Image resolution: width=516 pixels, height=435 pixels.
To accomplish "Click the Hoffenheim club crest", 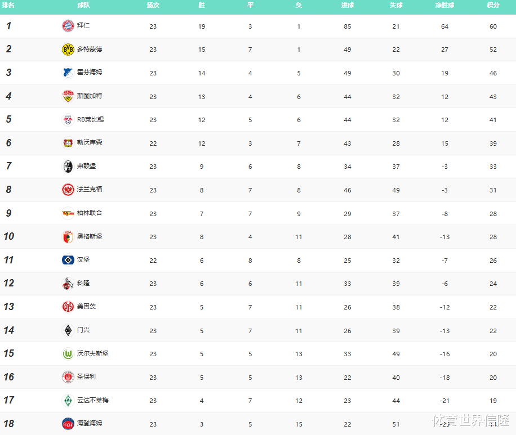I will click(68, 73).
